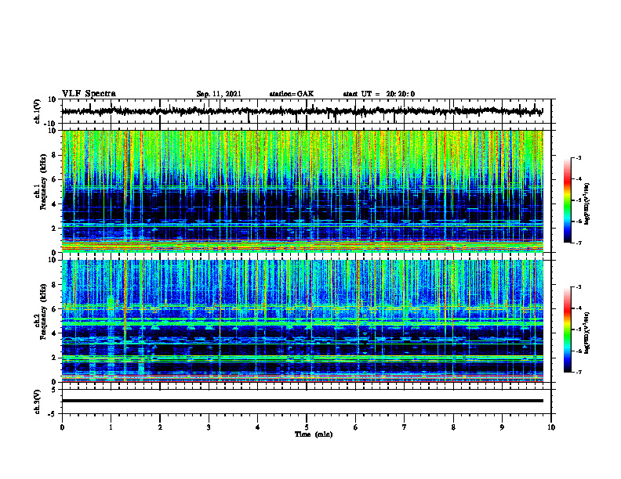Click time axis tick label "3"
Viewport: 621px width, 479px height.
coord(209,427)
